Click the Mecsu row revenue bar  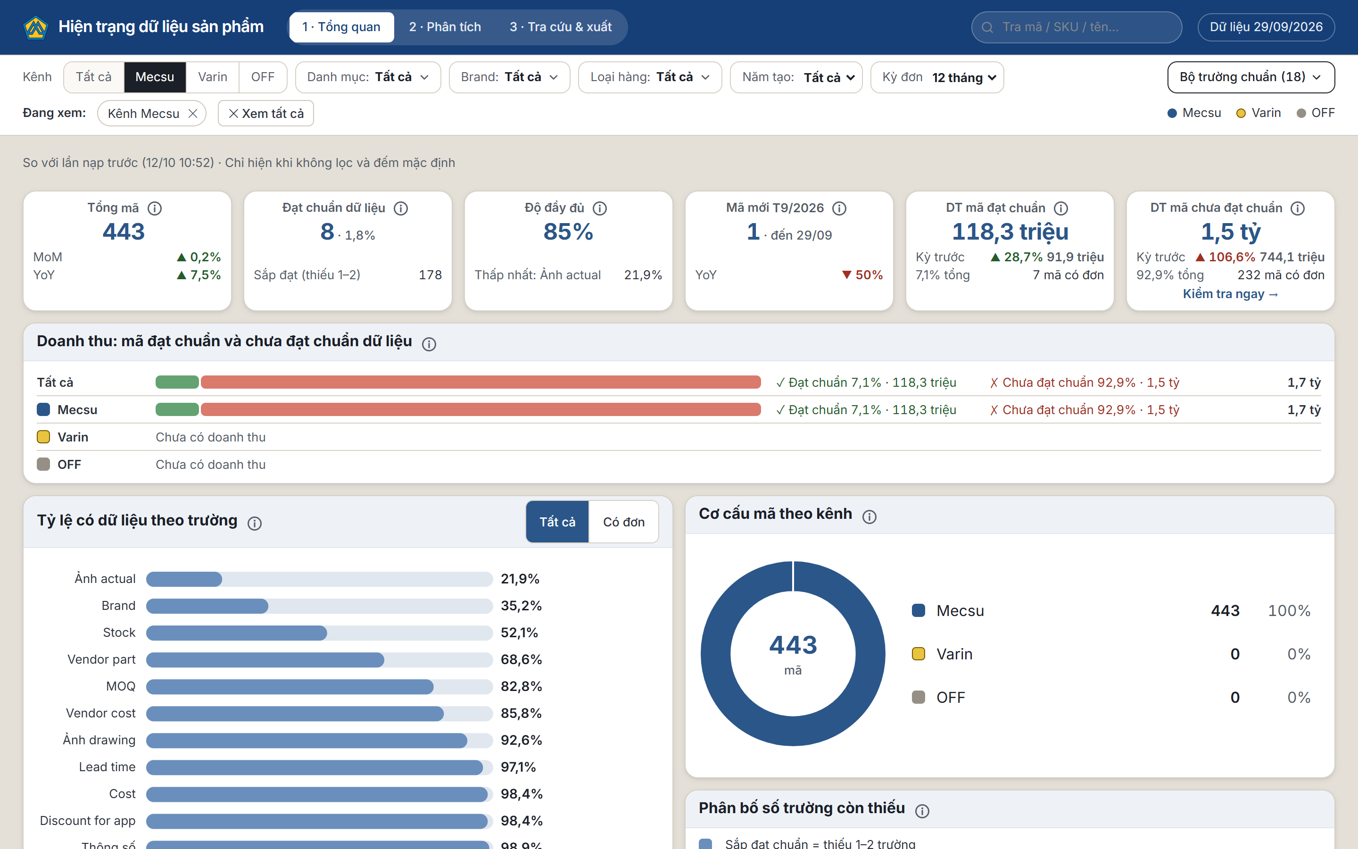tap(458, 410)
